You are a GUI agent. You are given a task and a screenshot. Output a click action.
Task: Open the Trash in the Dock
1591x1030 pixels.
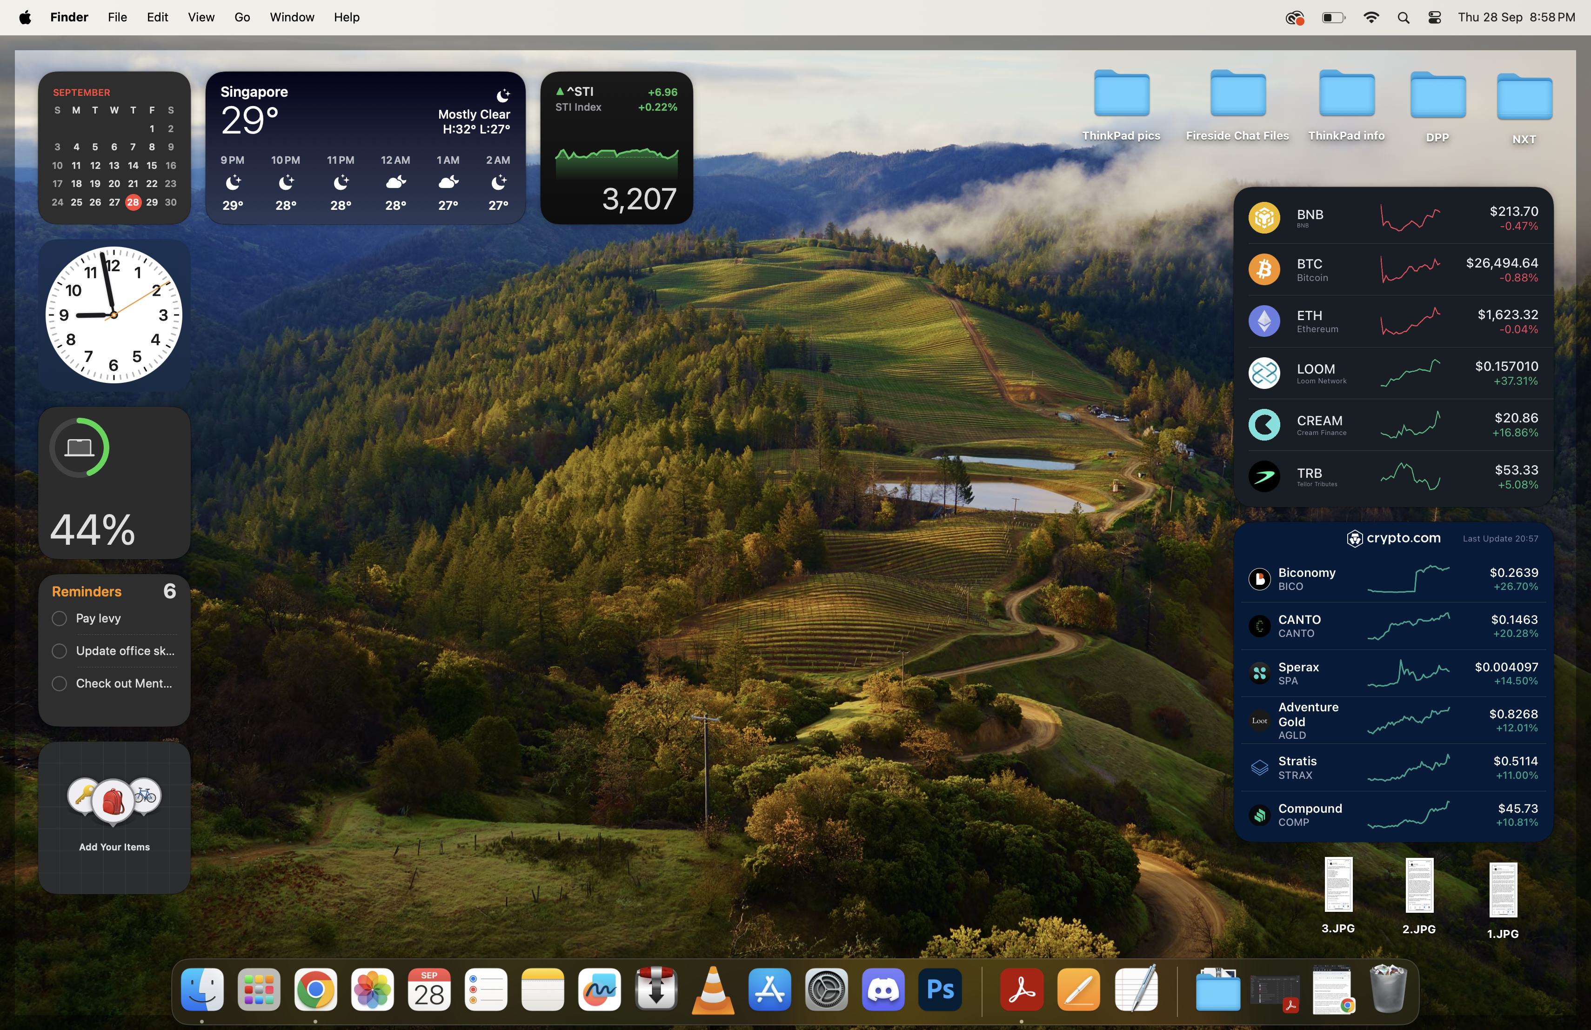click(x=1389, y=989)
